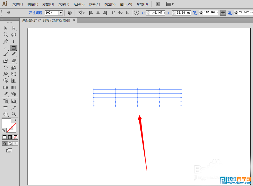Select the Blend tool
This screenshot has width=253, height=186.
point(14,94)
